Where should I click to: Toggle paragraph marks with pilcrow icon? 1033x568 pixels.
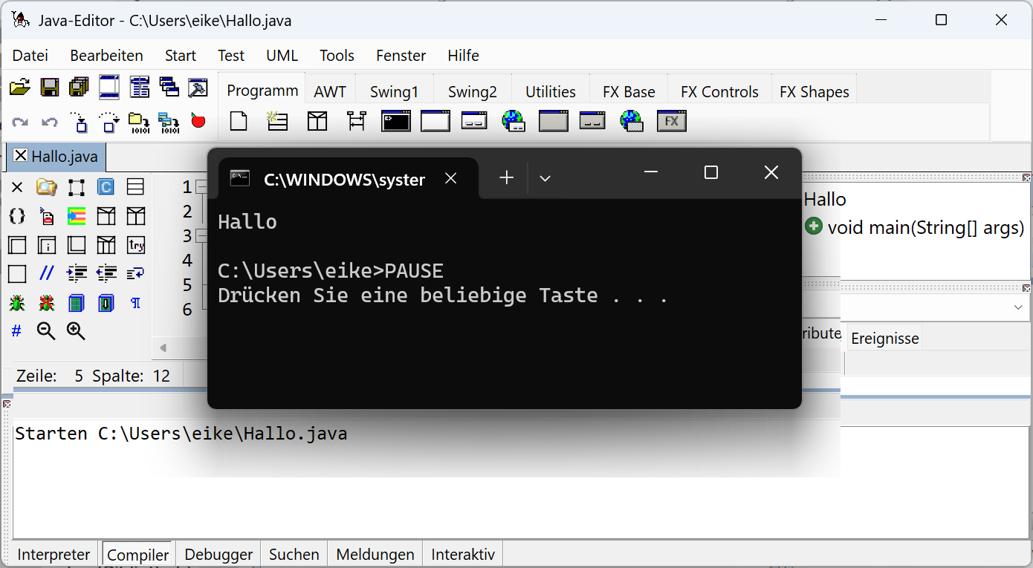(x=135, y=302)
